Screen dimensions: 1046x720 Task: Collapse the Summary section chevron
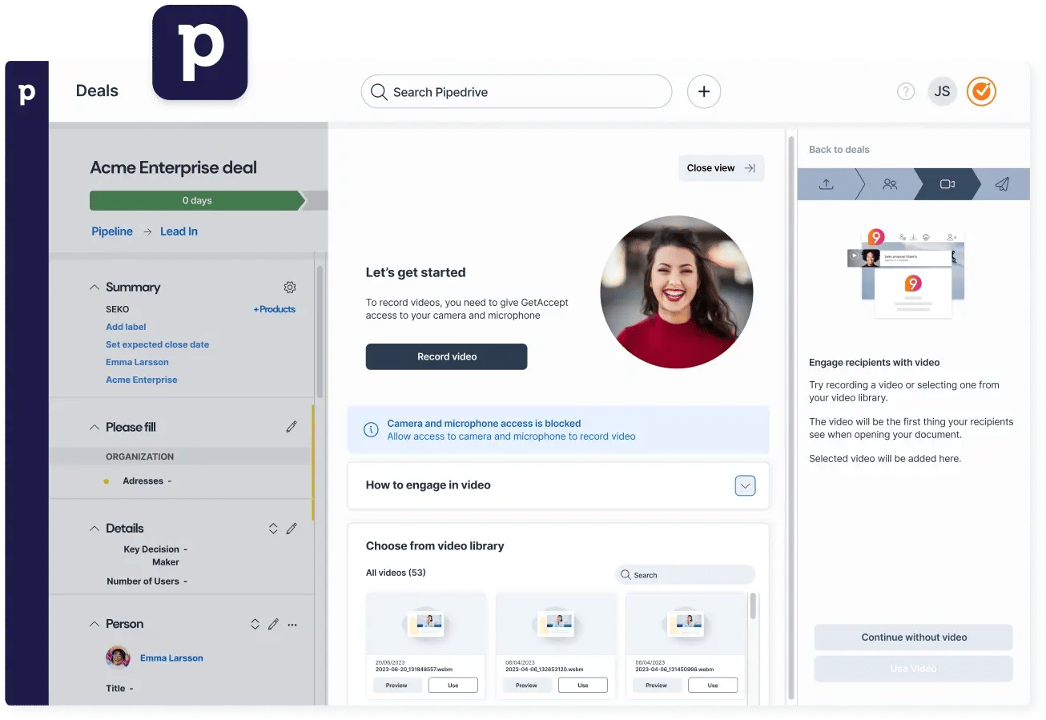[95, 288]
